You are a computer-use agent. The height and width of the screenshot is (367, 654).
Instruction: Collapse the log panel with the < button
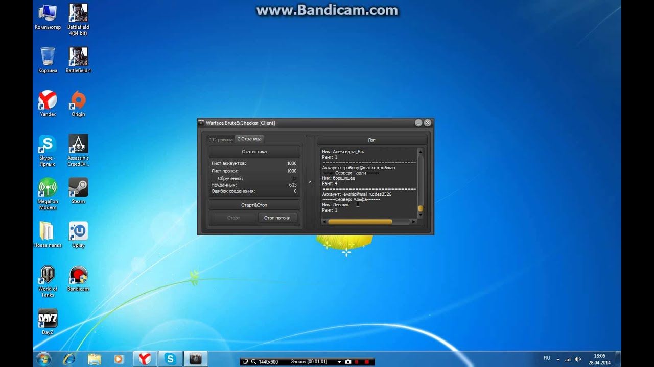coord(310,182)
